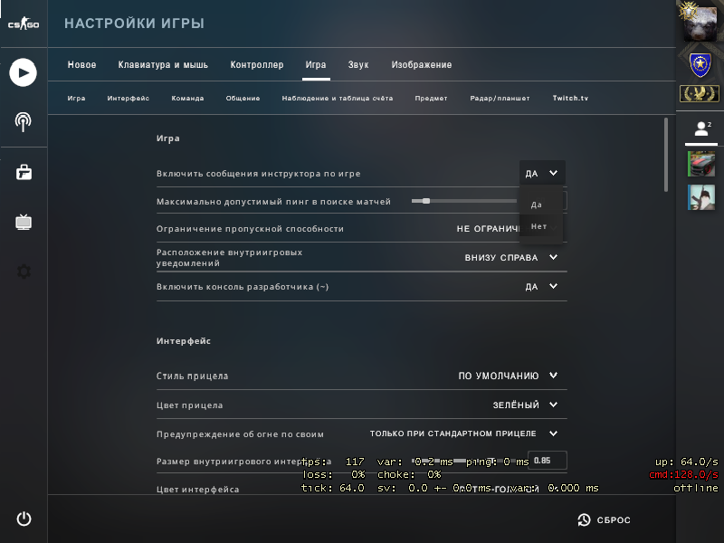
Task: Jump to Команда subsection link
Action: (x=187, y=98)
